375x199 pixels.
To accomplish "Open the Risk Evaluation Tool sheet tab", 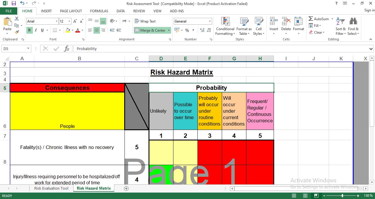I will coord(51,188).
